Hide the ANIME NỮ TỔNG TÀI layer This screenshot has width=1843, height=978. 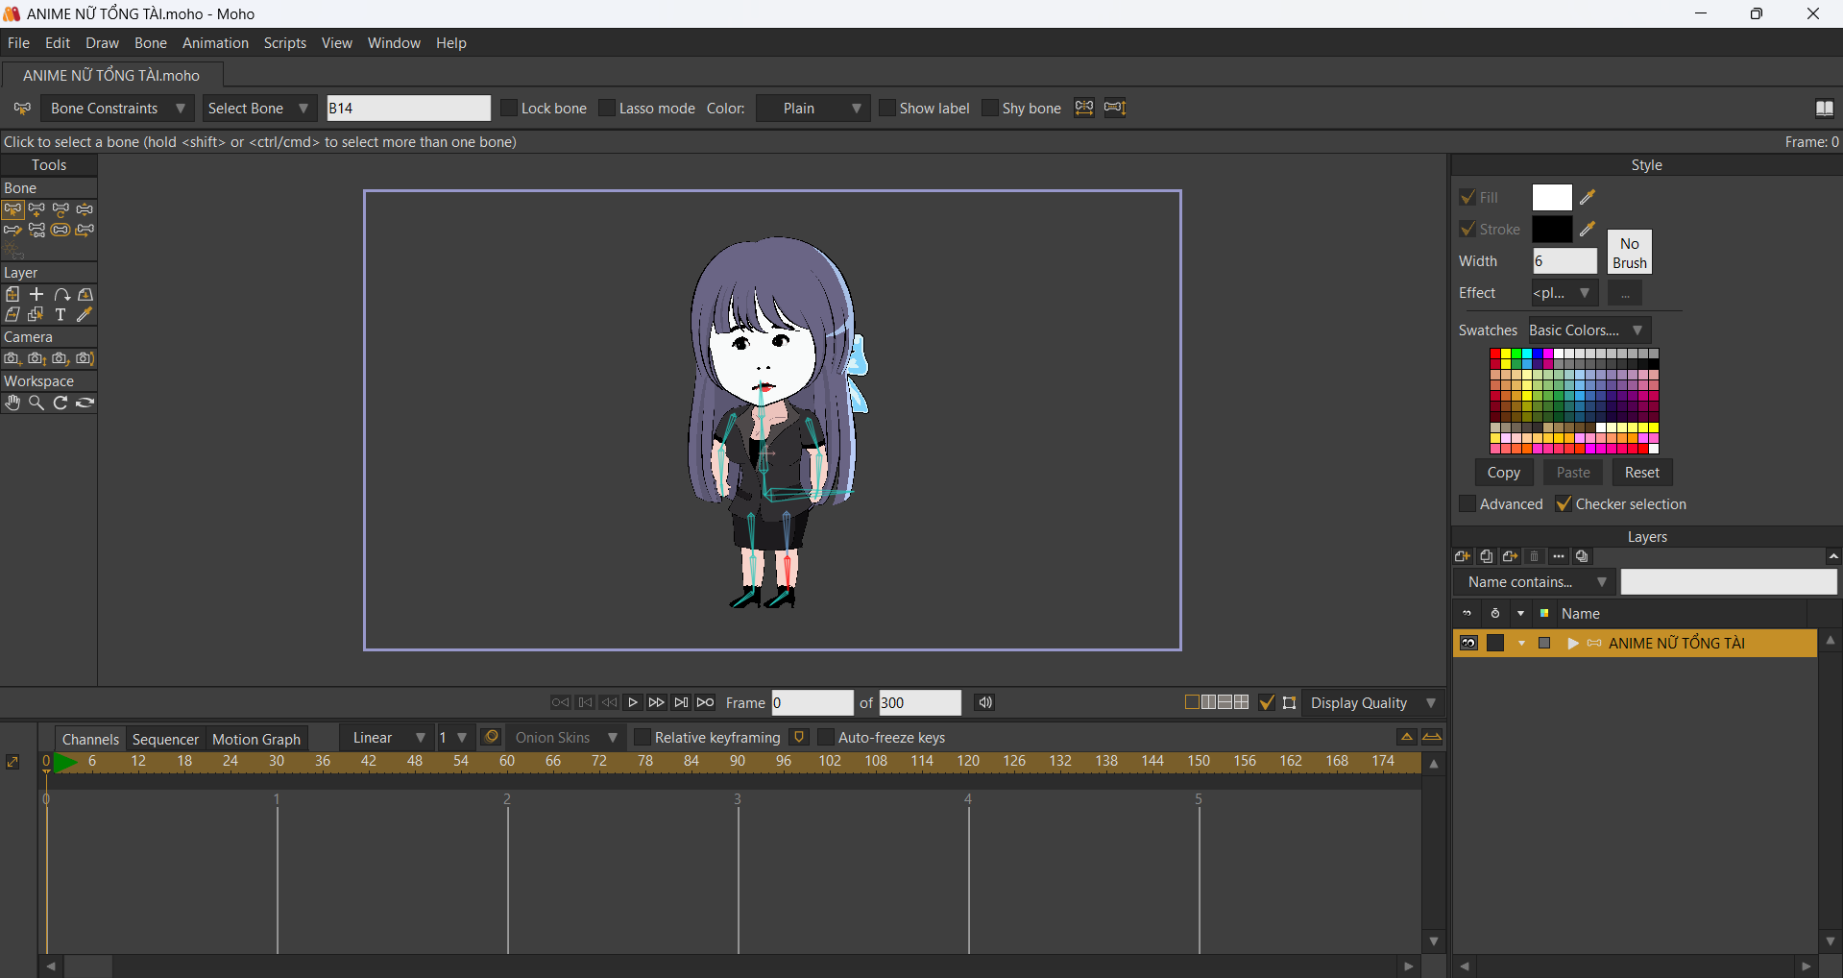1468,644
